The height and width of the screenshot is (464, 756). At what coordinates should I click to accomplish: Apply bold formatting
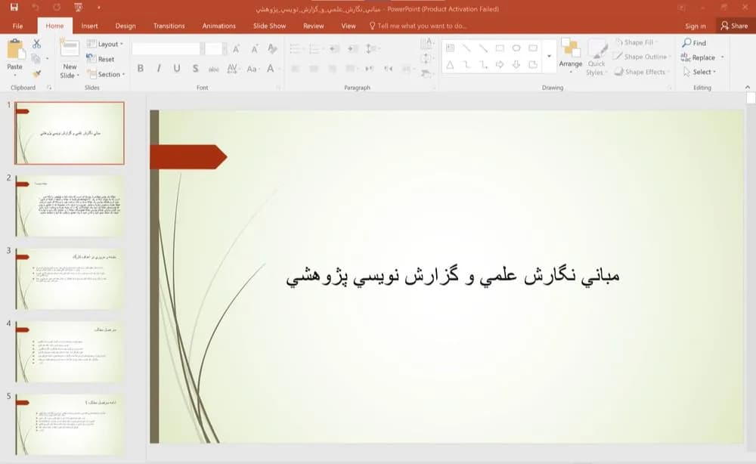(141, 69)
